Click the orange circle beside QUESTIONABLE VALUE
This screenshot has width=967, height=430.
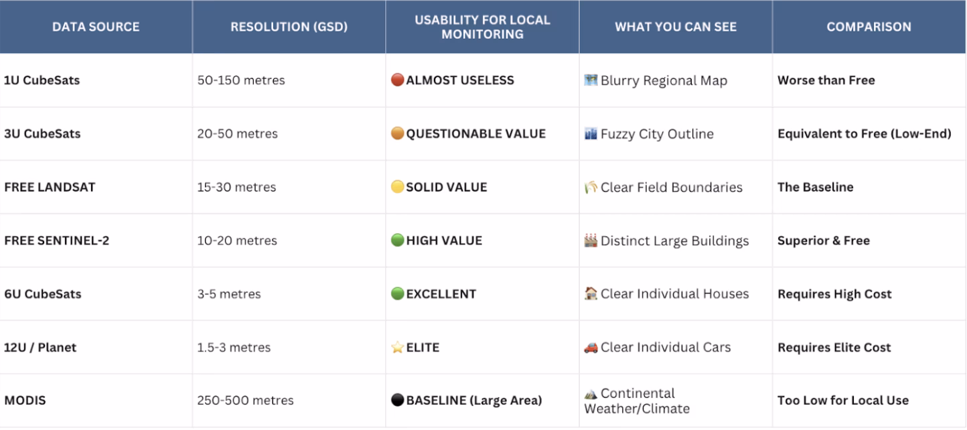click(x=398, y=134)
